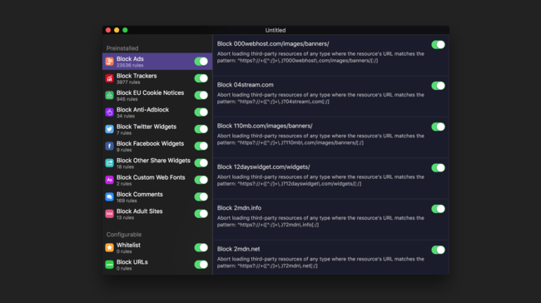This screenshot has width=541, height=303.
Task: Toggle the Block Comments switch
Action: tap(201, 196)
